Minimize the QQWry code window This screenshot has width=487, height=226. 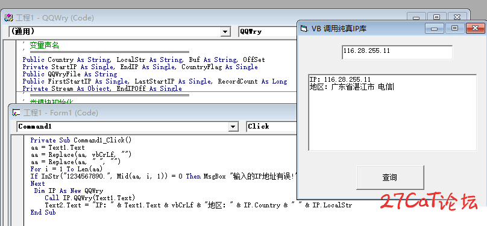pyautogui.click(x=416, y=17)
